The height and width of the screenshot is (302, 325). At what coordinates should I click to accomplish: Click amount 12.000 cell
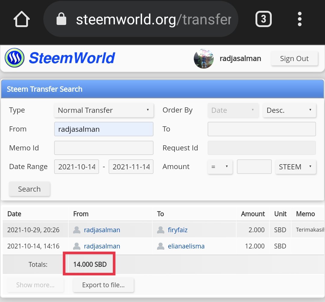(x=255, y=246)
